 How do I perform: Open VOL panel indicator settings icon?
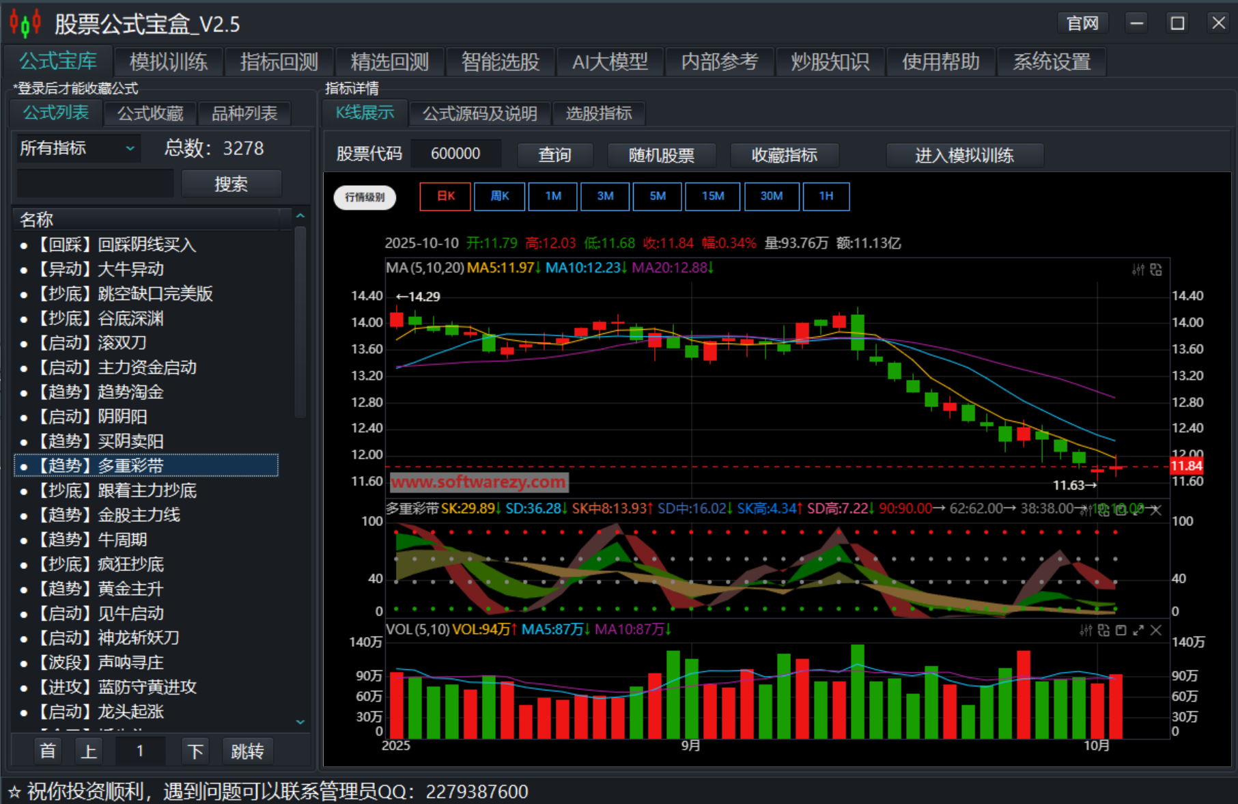pos(1086,630)
